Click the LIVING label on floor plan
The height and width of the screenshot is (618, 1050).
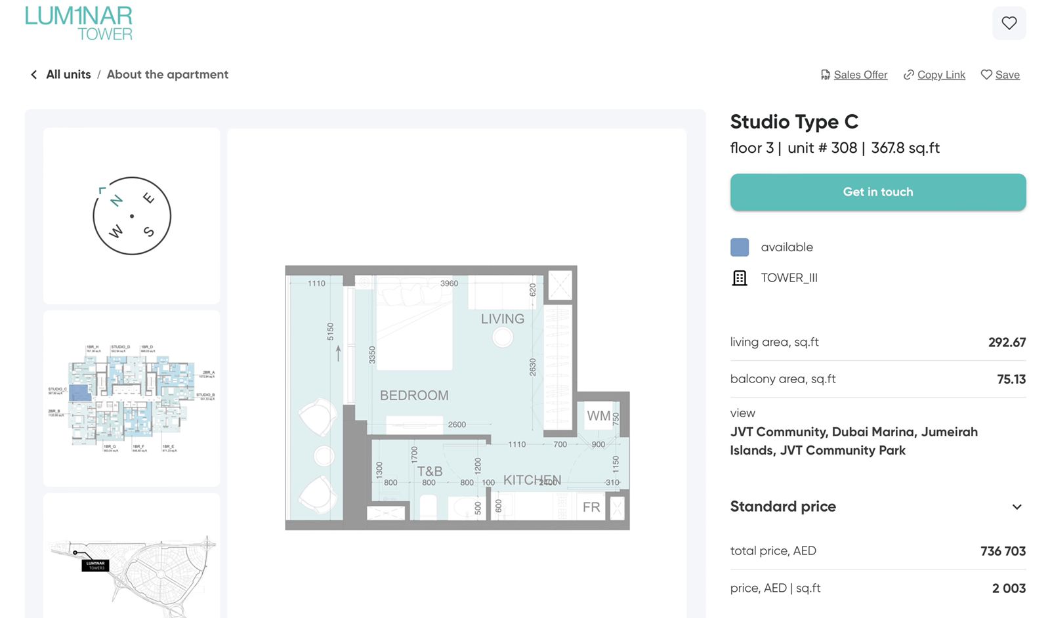[503, 319]
